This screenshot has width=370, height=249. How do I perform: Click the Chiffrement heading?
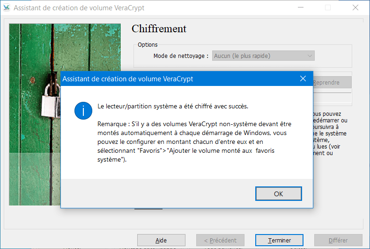[x=159, y=29]
